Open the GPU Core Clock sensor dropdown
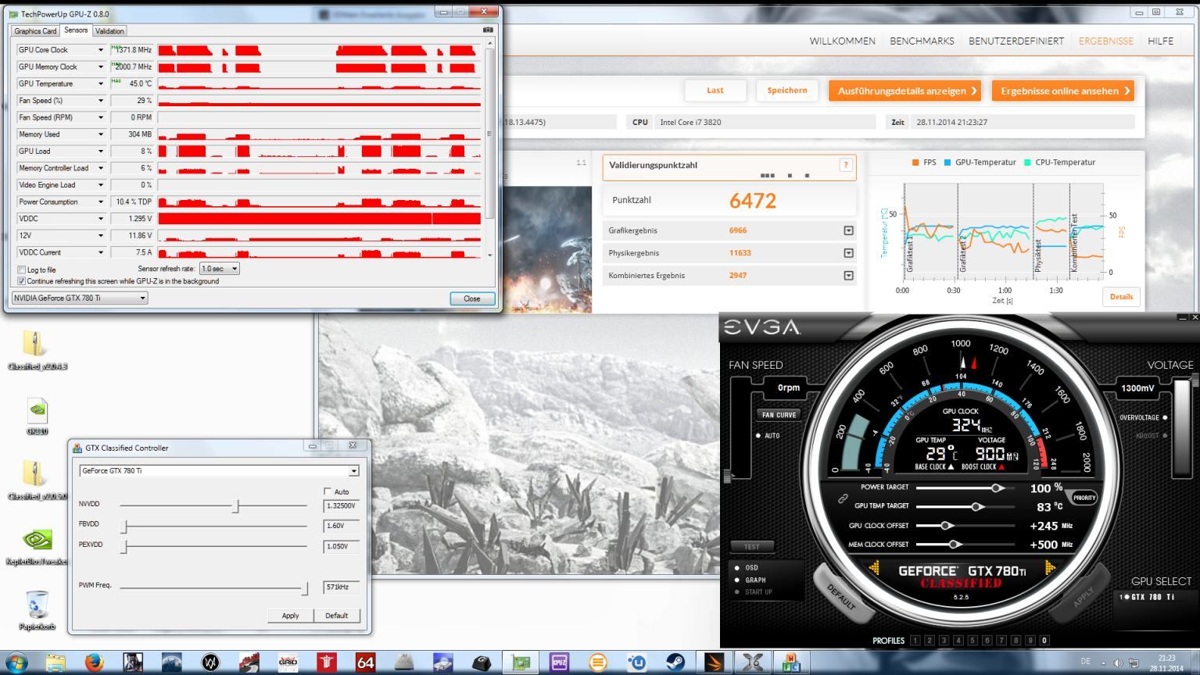Image resolution: width=1200 pixels, height=675 pixels. pos(100,50)
